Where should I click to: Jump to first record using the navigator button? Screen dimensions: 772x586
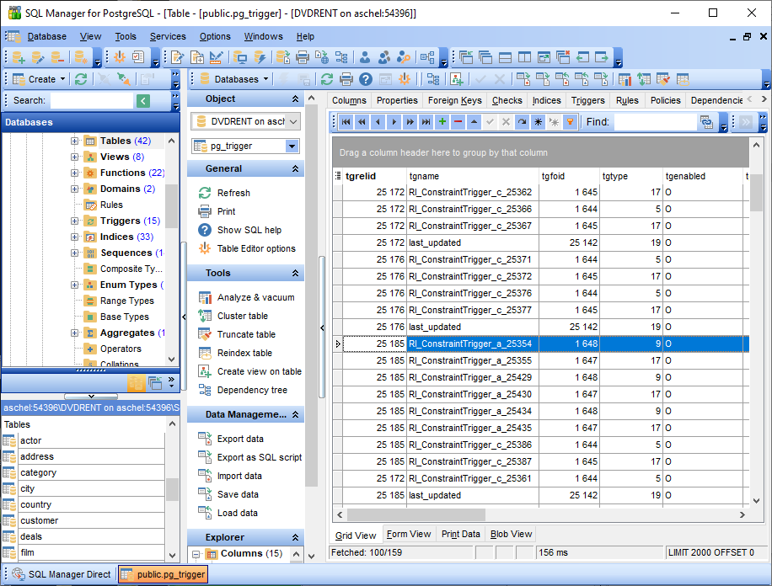(x=346, y=122)
